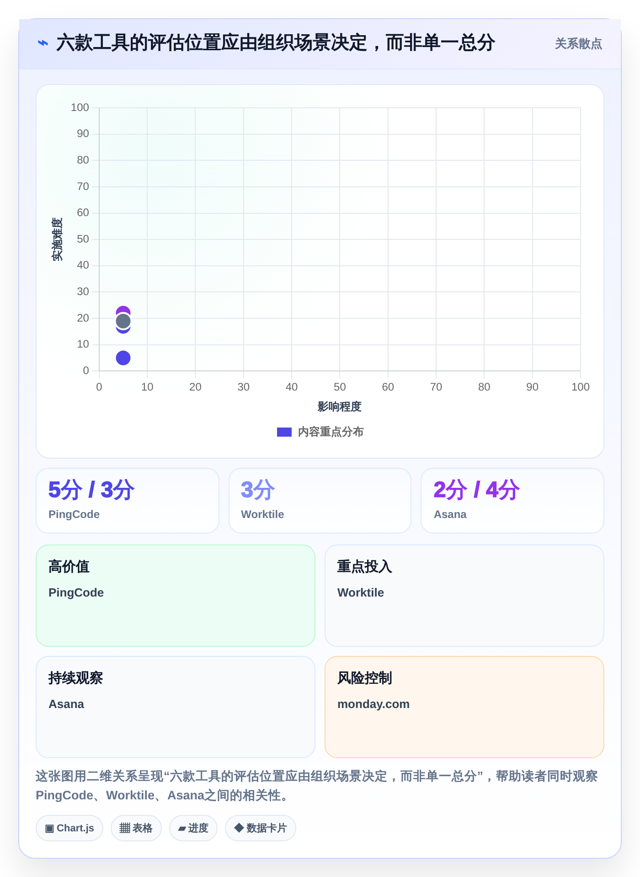Click the 内容重点分布 legend label
Image resolution: width=640 pixels, height=877 pixels.
(x=331, y=432)
